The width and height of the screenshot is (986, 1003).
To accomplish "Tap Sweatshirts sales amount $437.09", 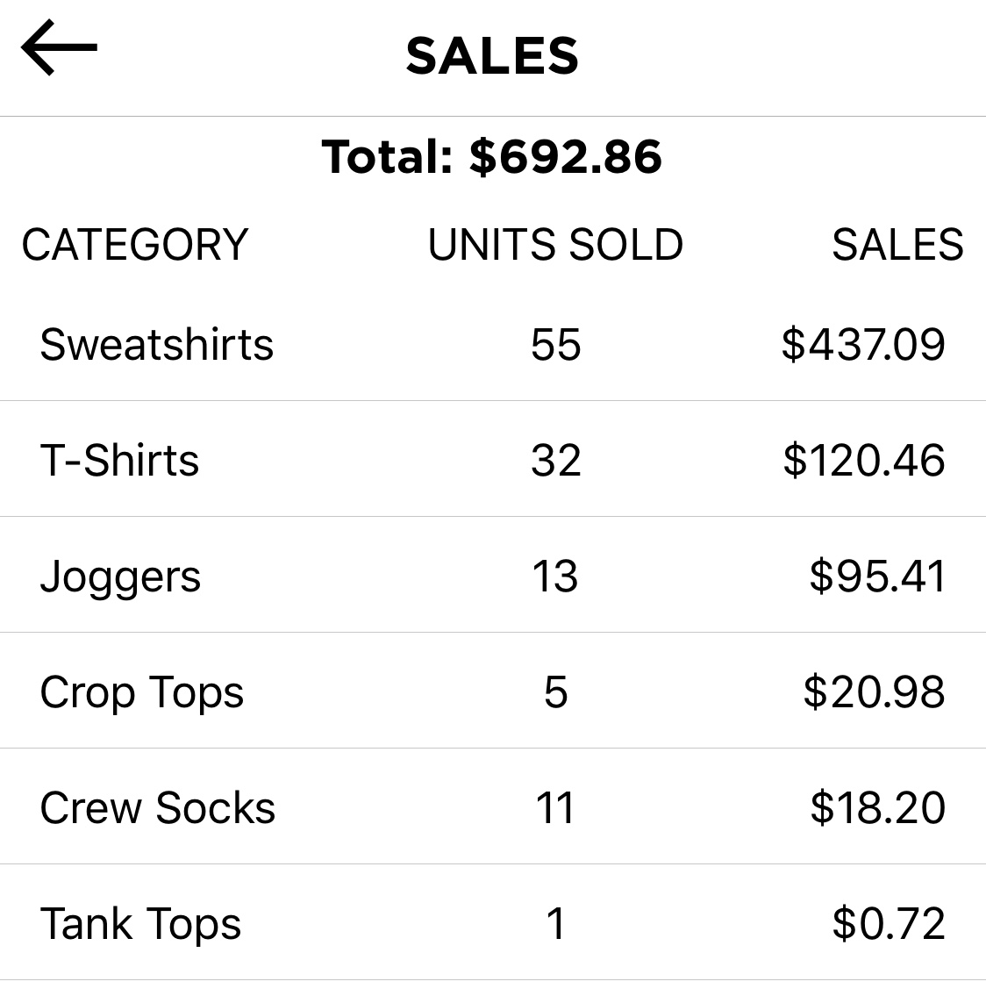I will coord(863,344).
